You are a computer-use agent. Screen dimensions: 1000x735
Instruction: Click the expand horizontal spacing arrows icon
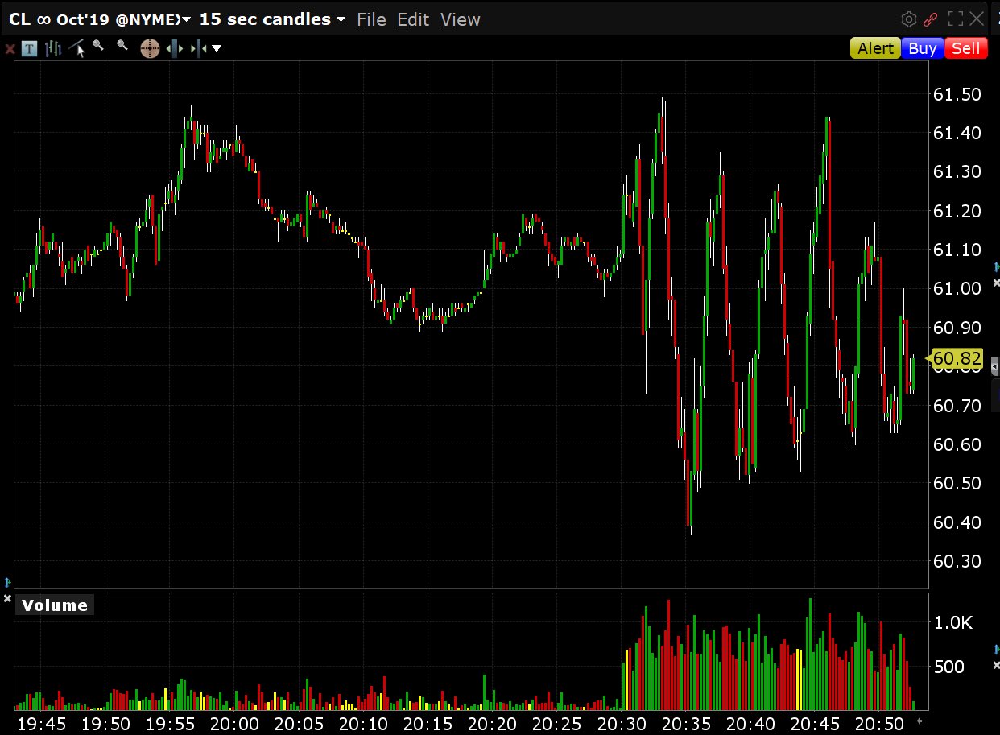pyautogui.click(x=174, y=49)
